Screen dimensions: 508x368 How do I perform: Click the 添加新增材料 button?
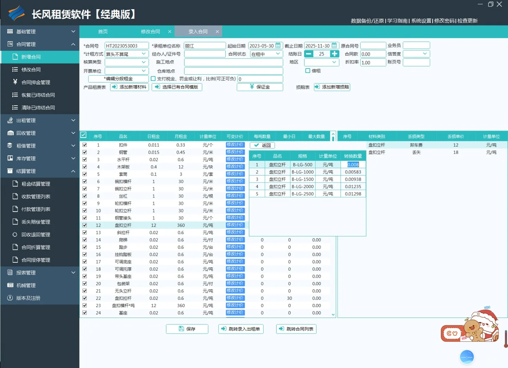130,87
